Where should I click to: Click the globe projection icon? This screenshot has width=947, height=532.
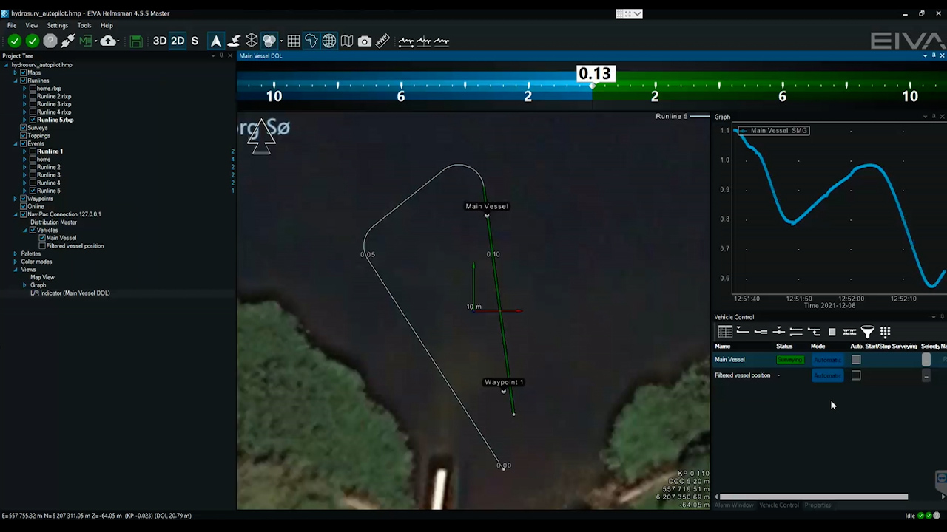point(328,41)
